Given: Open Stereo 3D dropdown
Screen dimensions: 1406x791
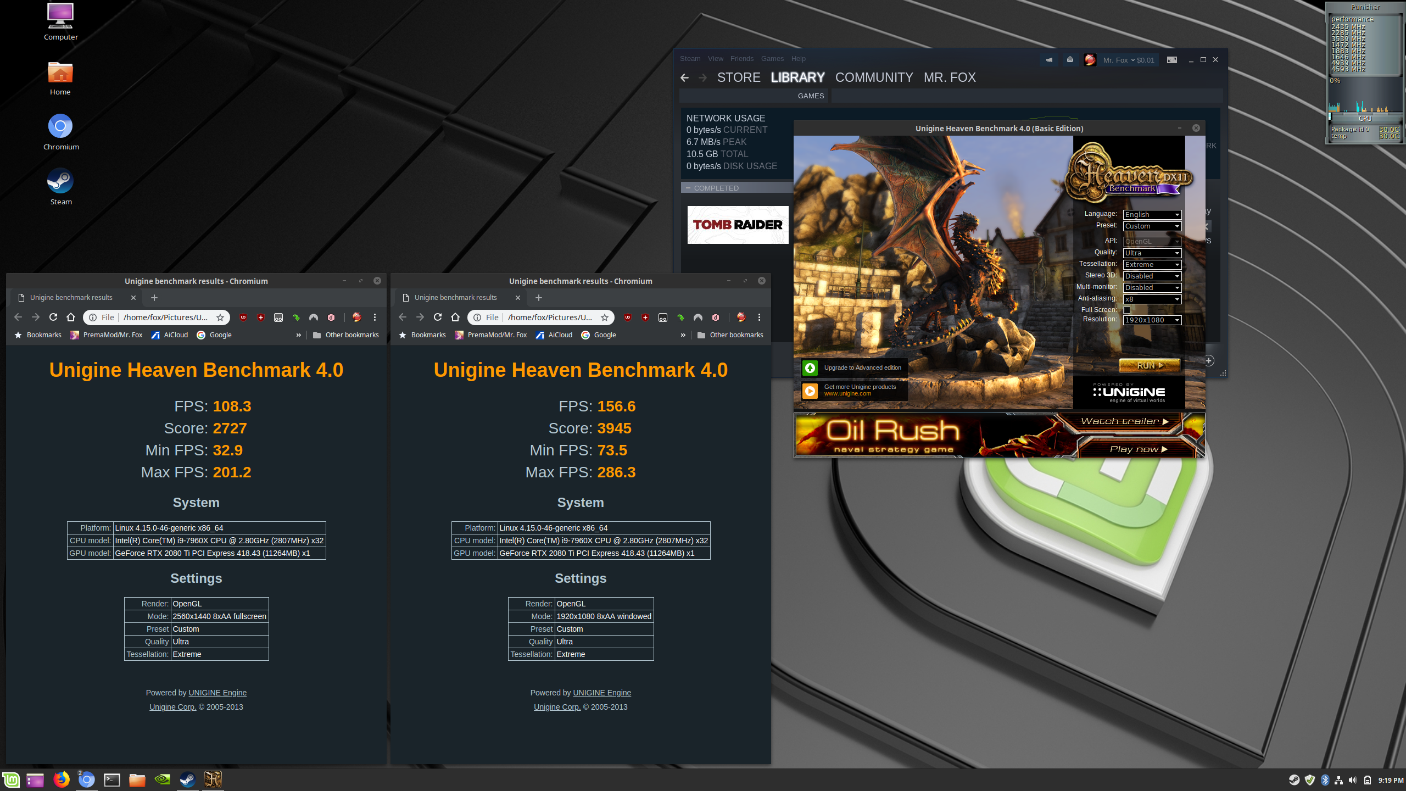Looking at the screenshot, I should [x=1152, y=276].
